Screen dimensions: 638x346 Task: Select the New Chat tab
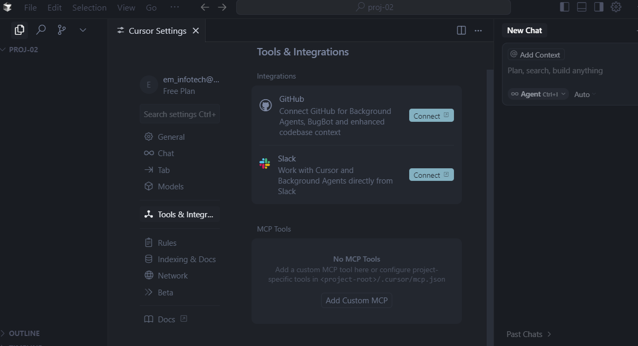[525, 30]
